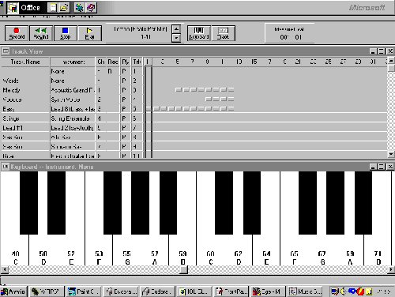Toggle the Rec flag on the first track

[x=110, y=71]
